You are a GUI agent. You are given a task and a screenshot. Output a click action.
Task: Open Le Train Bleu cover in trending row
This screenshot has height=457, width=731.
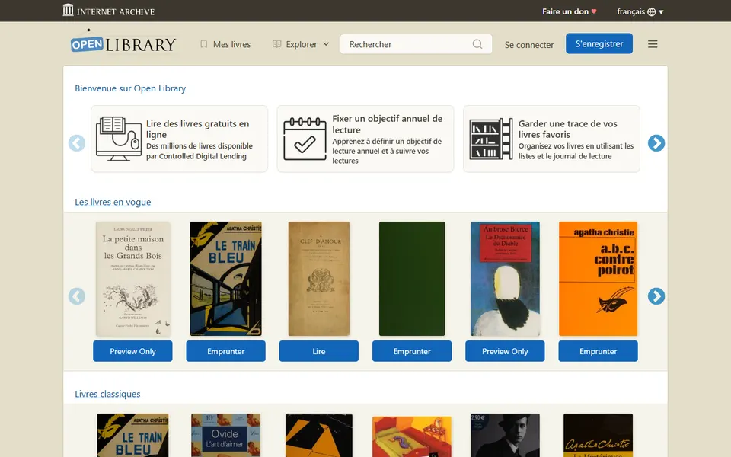pos(225,279)
